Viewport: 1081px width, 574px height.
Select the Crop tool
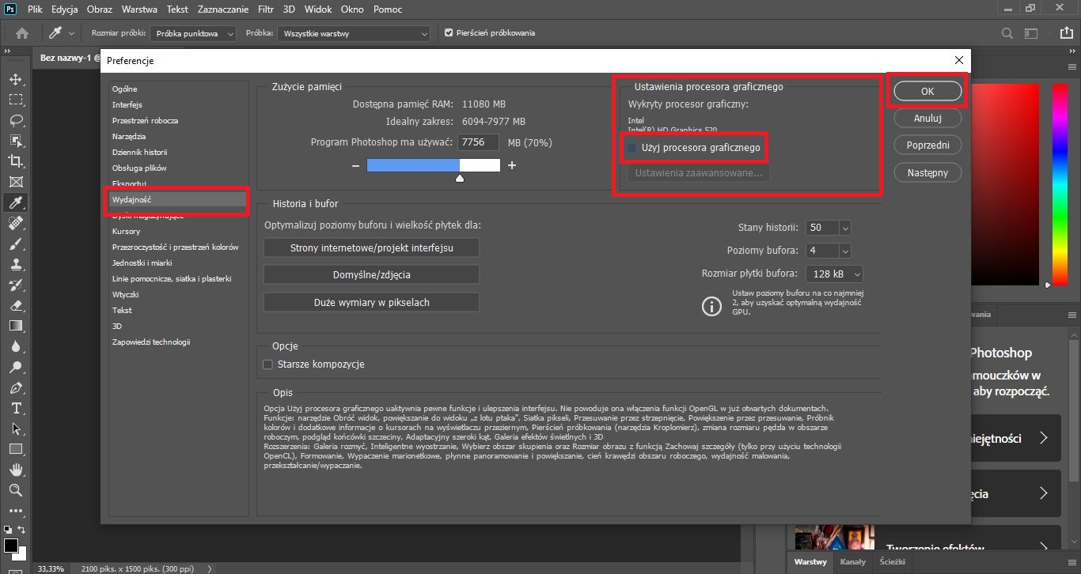(x=15, y=161)
